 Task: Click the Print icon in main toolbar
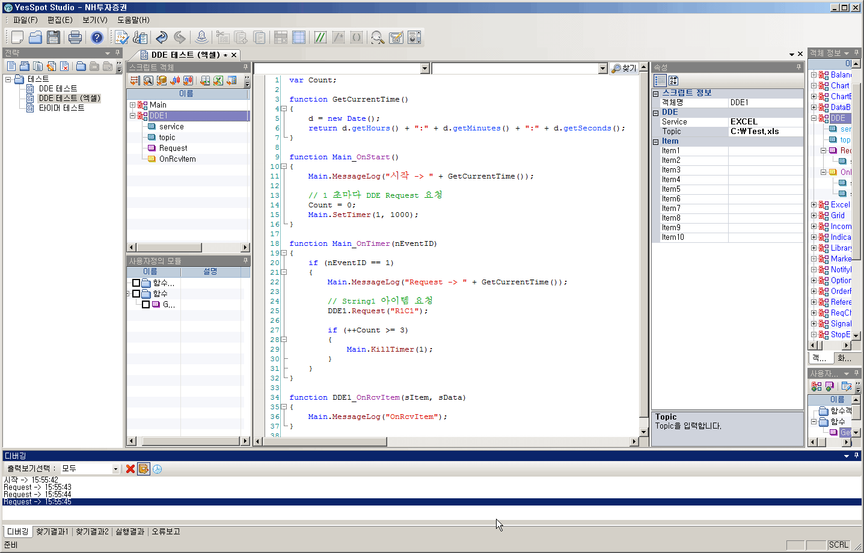tap(75, 37)
